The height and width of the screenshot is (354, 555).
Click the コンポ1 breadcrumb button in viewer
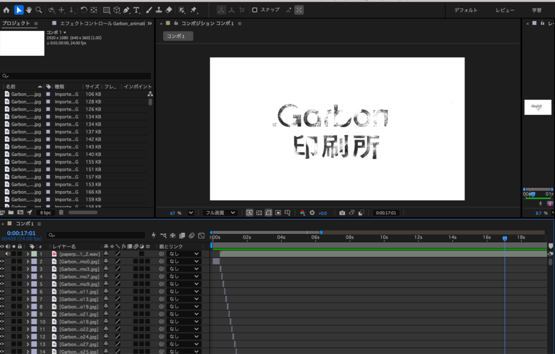[178, 36]
